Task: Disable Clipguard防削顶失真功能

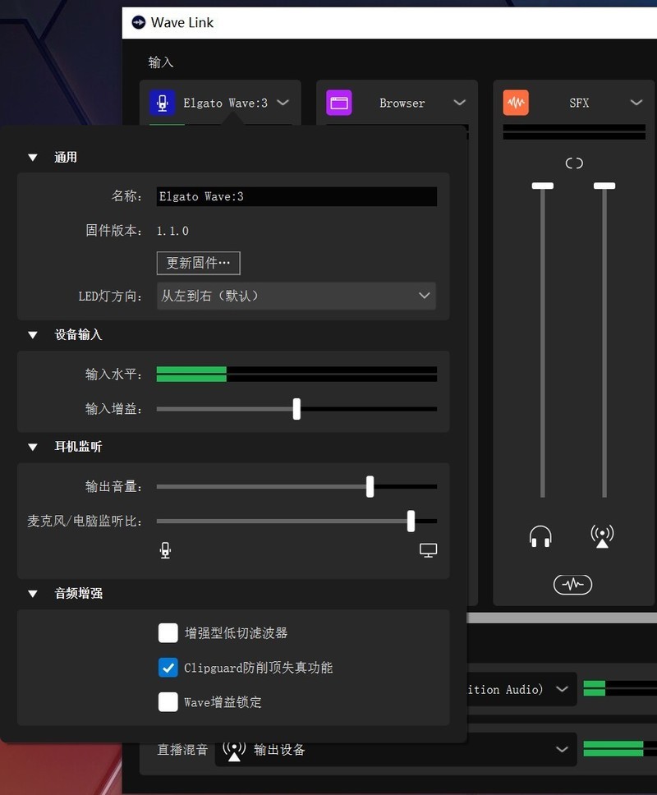Action: pos(168,668)
